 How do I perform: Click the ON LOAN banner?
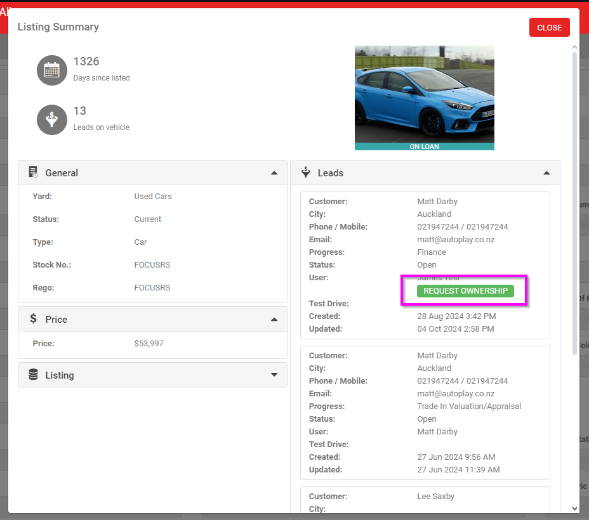point(424,146)
